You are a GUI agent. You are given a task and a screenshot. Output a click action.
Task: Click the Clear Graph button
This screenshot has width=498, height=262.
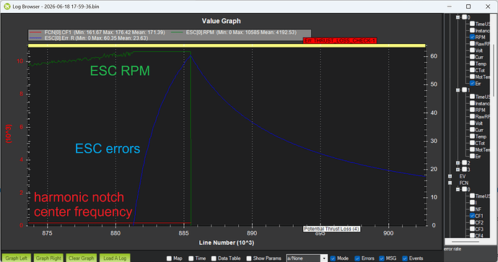coord(82,258)
